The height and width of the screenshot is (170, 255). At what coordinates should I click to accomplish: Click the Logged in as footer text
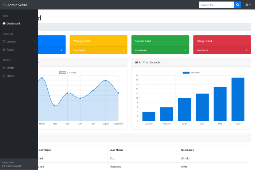pyautogui.click(x=8, y=162)
